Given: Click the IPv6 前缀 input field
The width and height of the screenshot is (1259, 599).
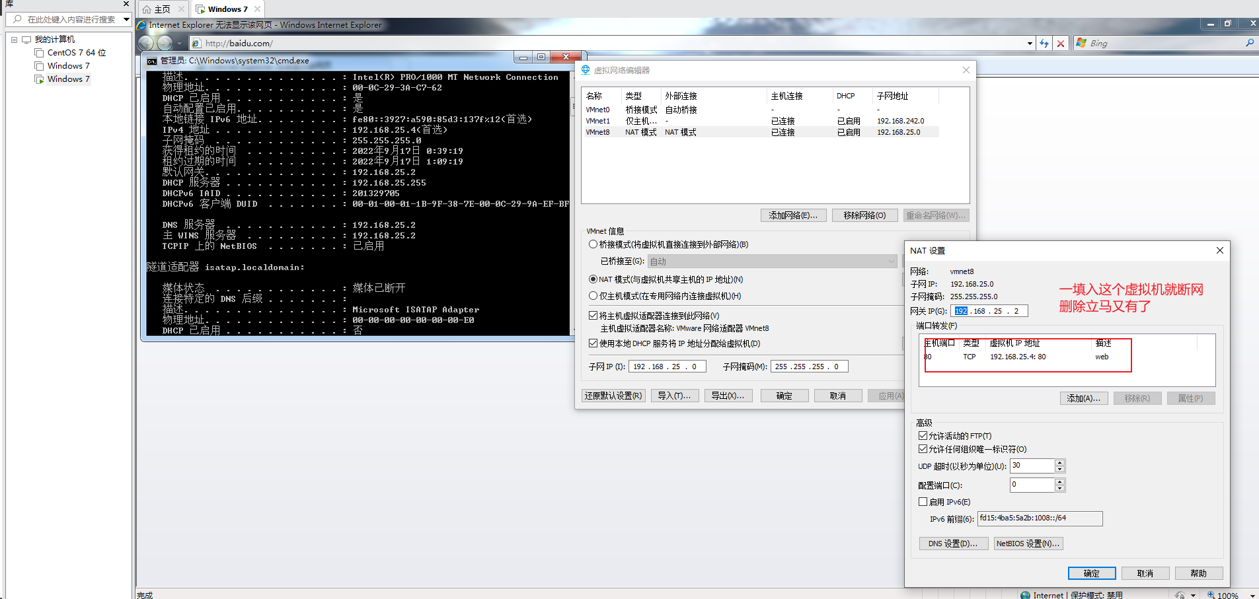Looking at the screenshot, I should (x=1040, y=518).
